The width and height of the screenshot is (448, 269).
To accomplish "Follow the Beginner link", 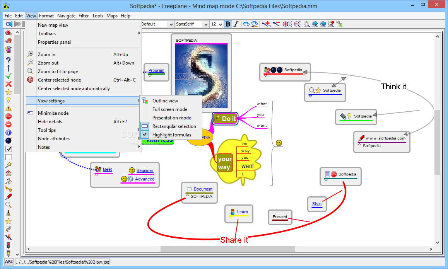I will [x=145, y=170].
